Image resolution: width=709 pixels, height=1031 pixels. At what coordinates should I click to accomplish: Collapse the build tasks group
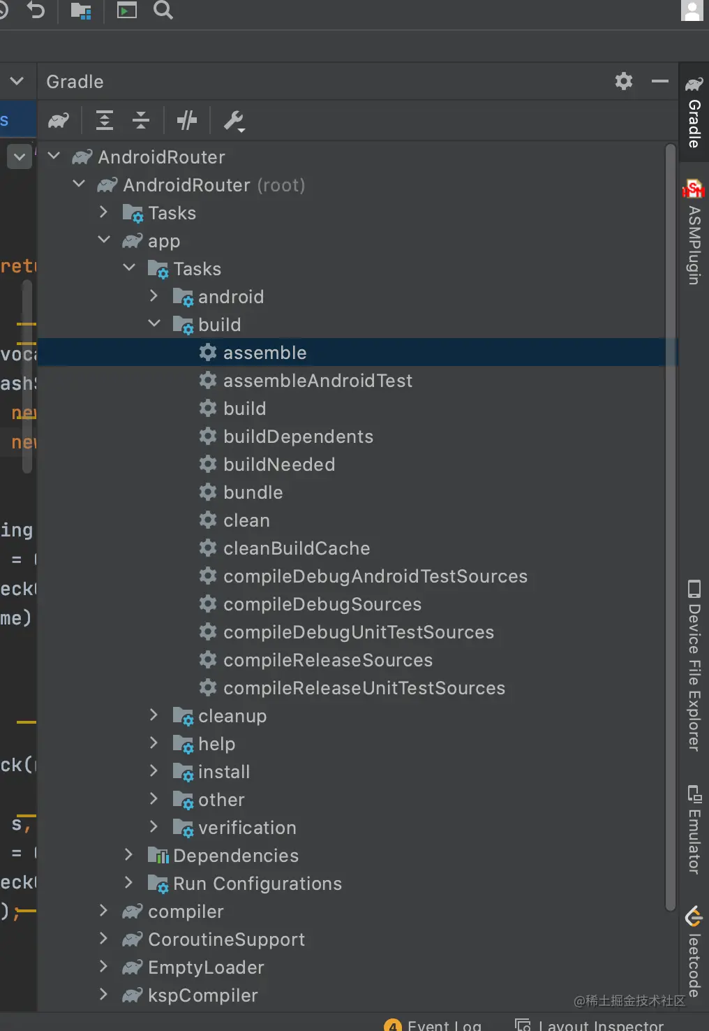pyautogui.click(x=154, y=323)
